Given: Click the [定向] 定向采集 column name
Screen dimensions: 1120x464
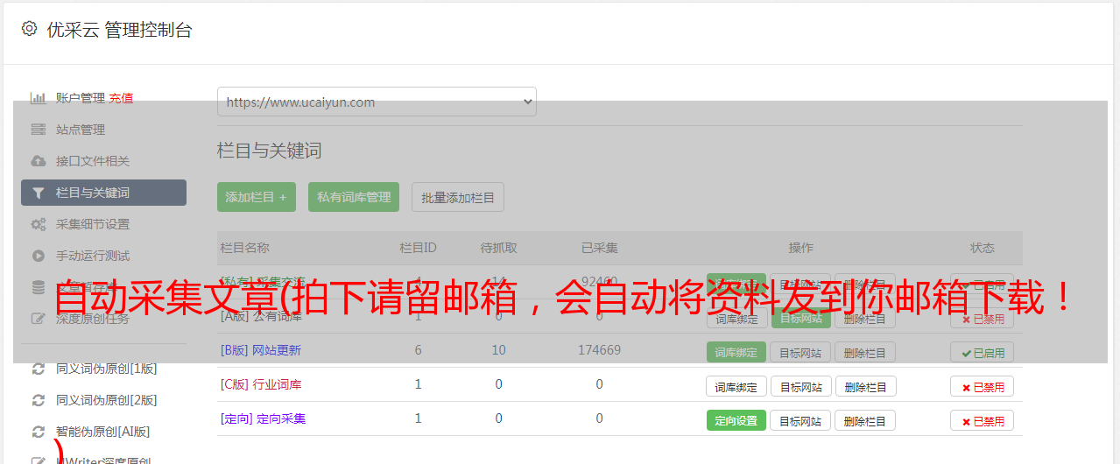Looking at the screenshot, I should tap(263, 418).
